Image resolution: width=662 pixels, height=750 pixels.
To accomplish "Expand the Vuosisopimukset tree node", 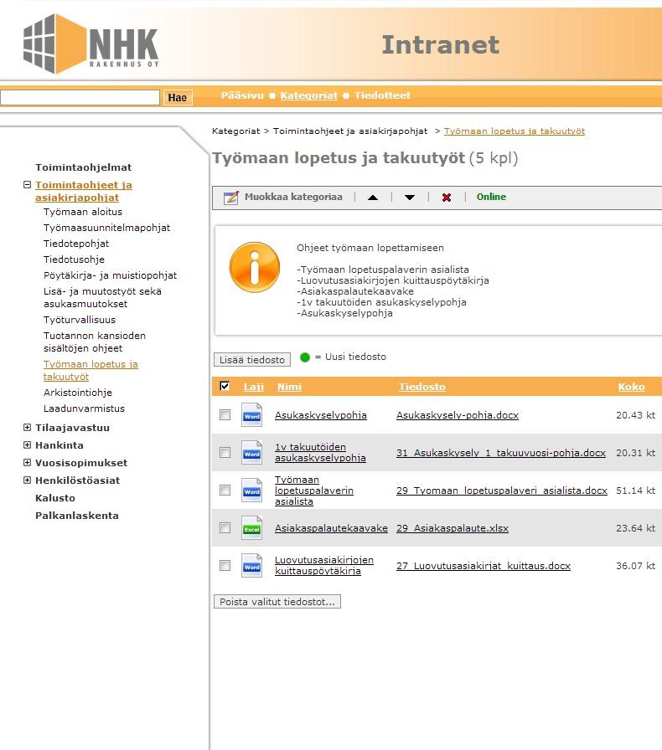I will coord(28,463).
